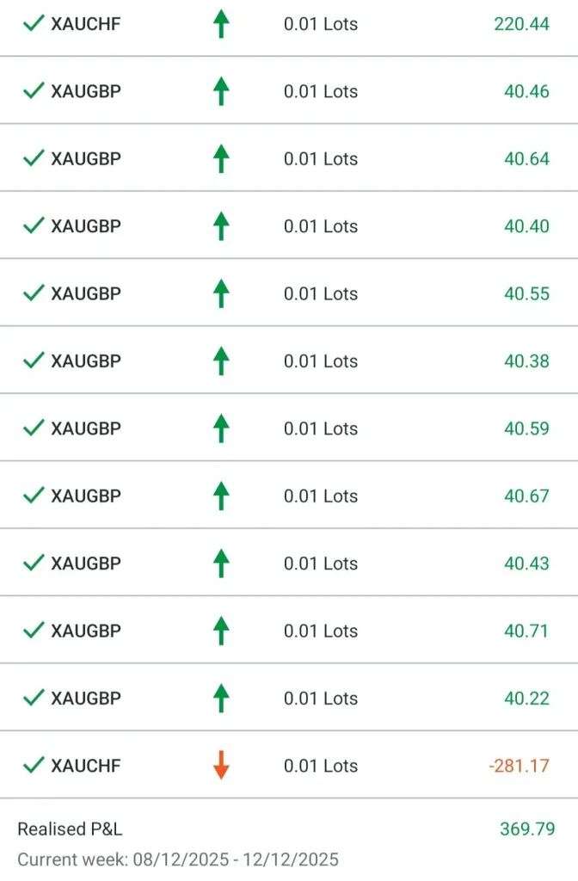Click the up arrow in the 40.46 XAUGBP row
This screenshot has width=578, height=881.
(x=221, y=90)
